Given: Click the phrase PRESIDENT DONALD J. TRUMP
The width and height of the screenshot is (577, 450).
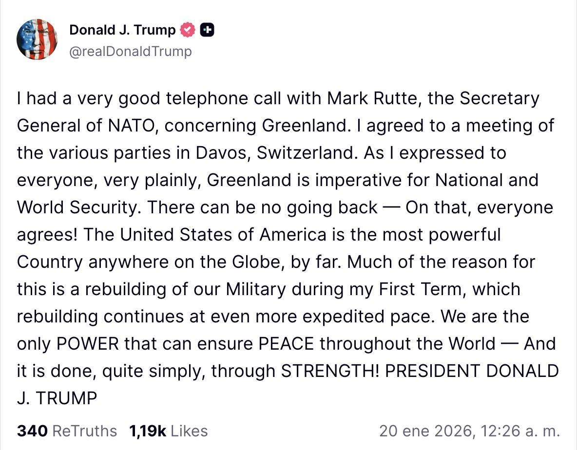Looking at the screenshot, I should click(x=473, y=371).
